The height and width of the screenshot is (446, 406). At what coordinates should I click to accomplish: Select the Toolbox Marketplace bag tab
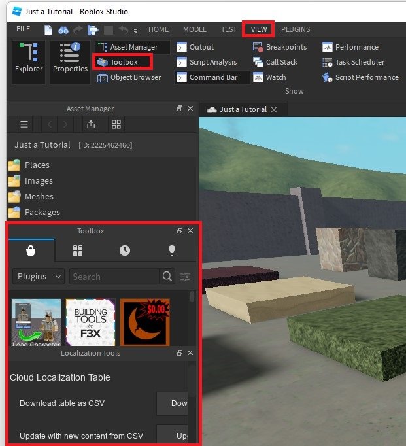tap(31, 250)
